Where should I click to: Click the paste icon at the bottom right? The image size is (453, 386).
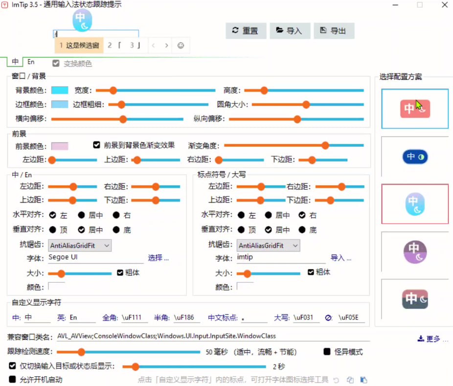(363, 380)
